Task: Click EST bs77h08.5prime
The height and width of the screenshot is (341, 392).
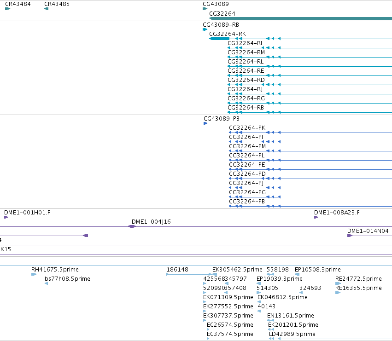Action: [68, 279]
